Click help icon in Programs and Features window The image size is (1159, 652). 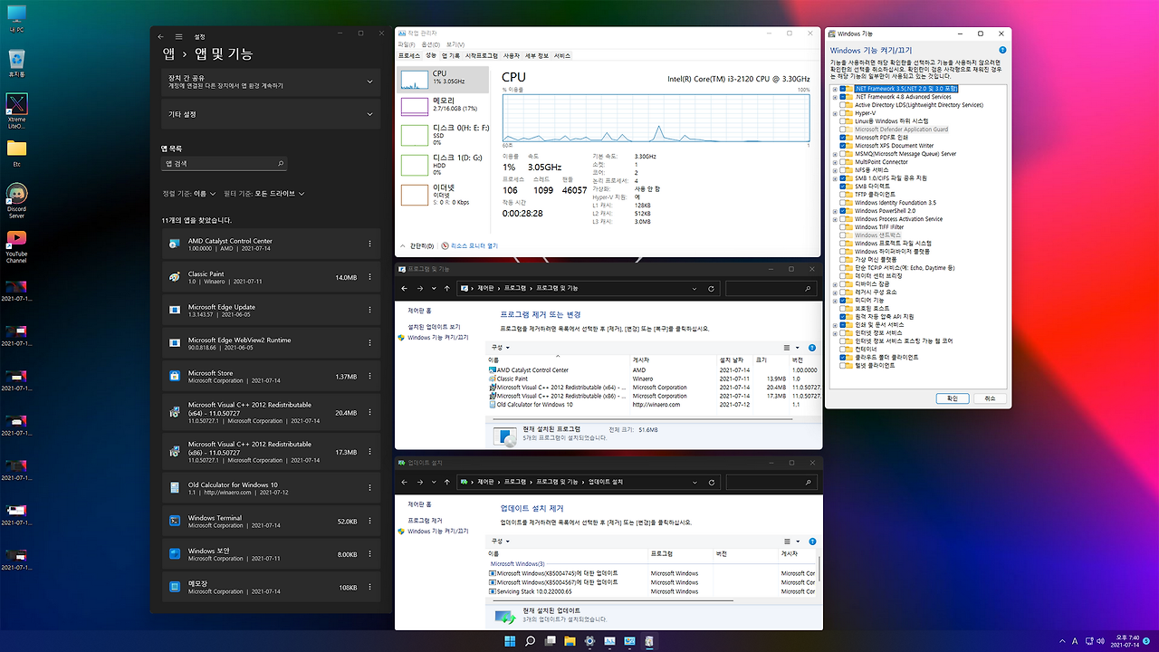[811, 347]
